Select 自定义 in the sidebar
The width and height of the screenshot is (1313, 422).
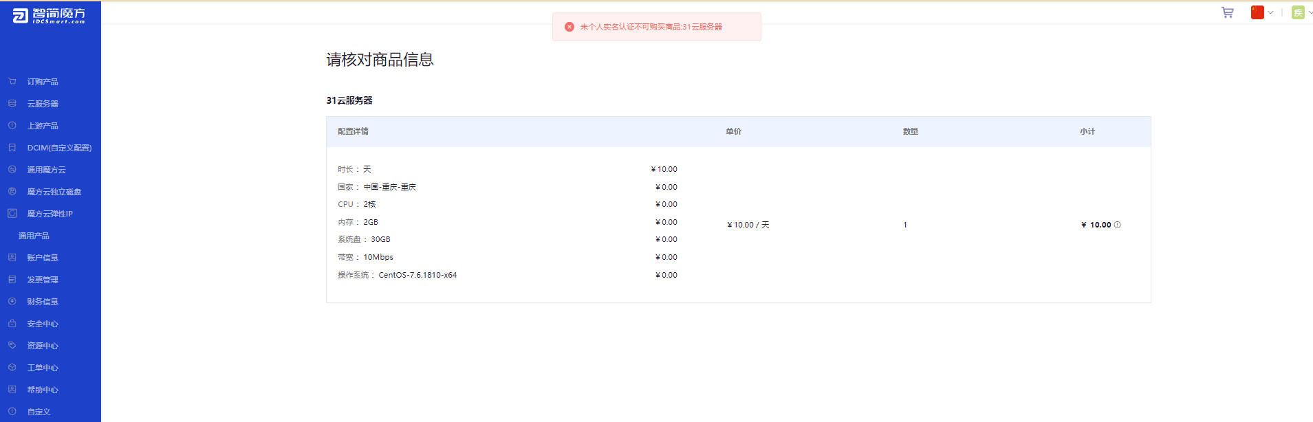tap(39, 412)
